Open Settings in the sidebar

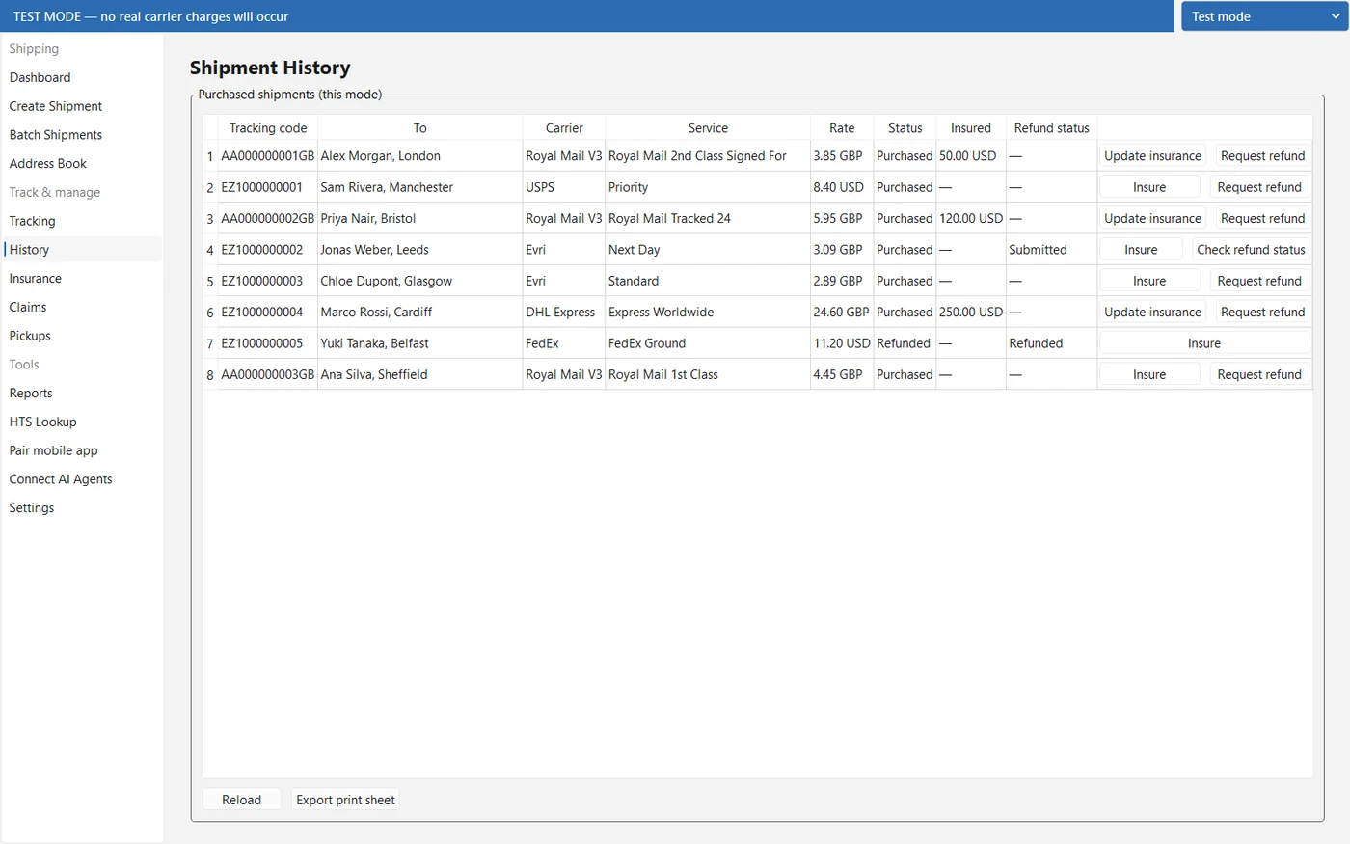pos(82,508)
